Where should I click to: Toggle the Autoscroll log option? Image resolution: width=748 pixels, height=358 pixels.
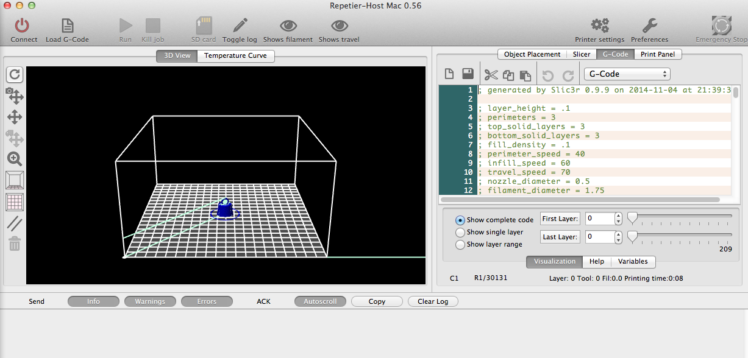coord(320,301)
